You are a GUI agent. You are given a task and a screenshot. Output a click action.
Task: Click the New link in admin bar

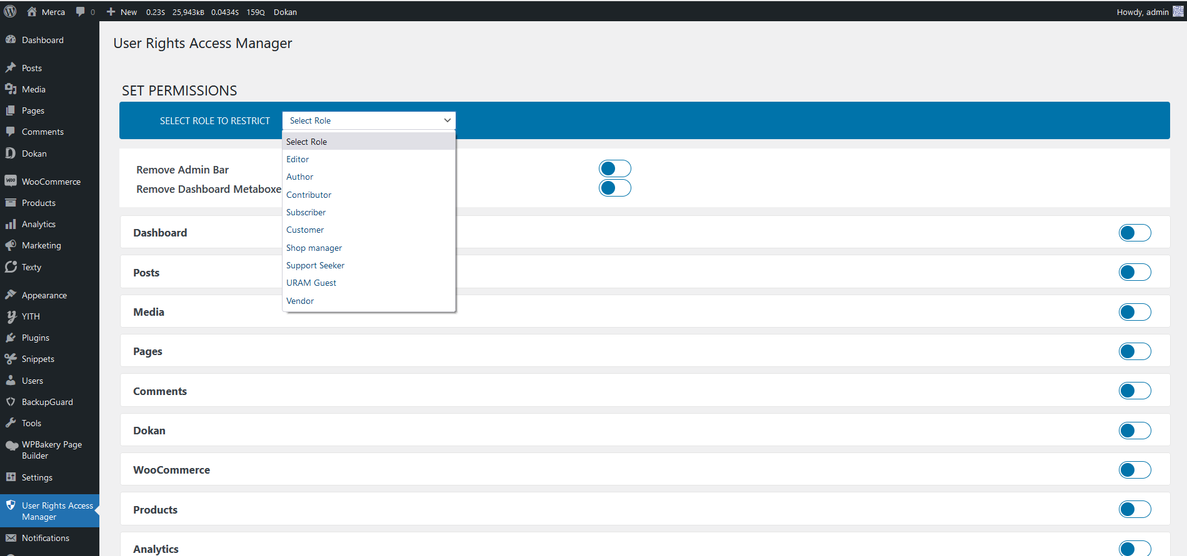pyautogui.click(x=129, y=12)
